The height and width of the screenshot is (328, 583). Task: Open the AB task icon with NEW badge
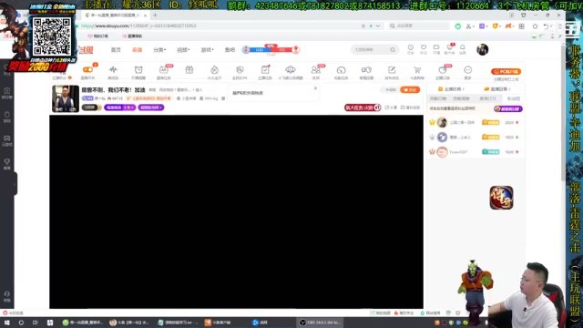164,69
